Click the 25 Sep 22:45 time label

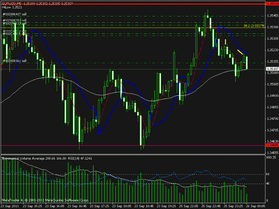[211, 206]
